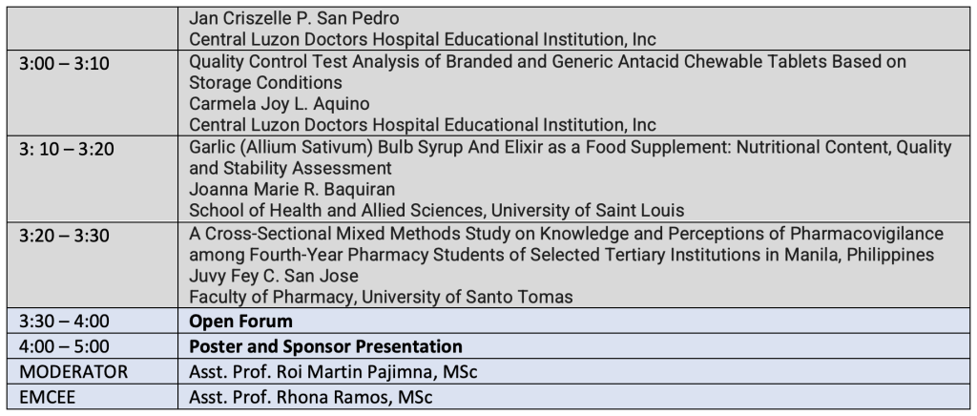Click the EMCEE label cell
977x416 pixels.
click(x=92, y=397)
